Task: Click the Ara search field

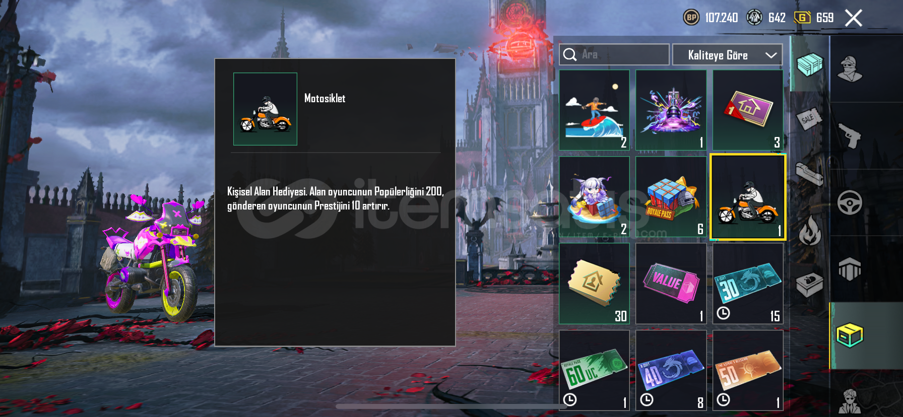Action: pos(614,54)
